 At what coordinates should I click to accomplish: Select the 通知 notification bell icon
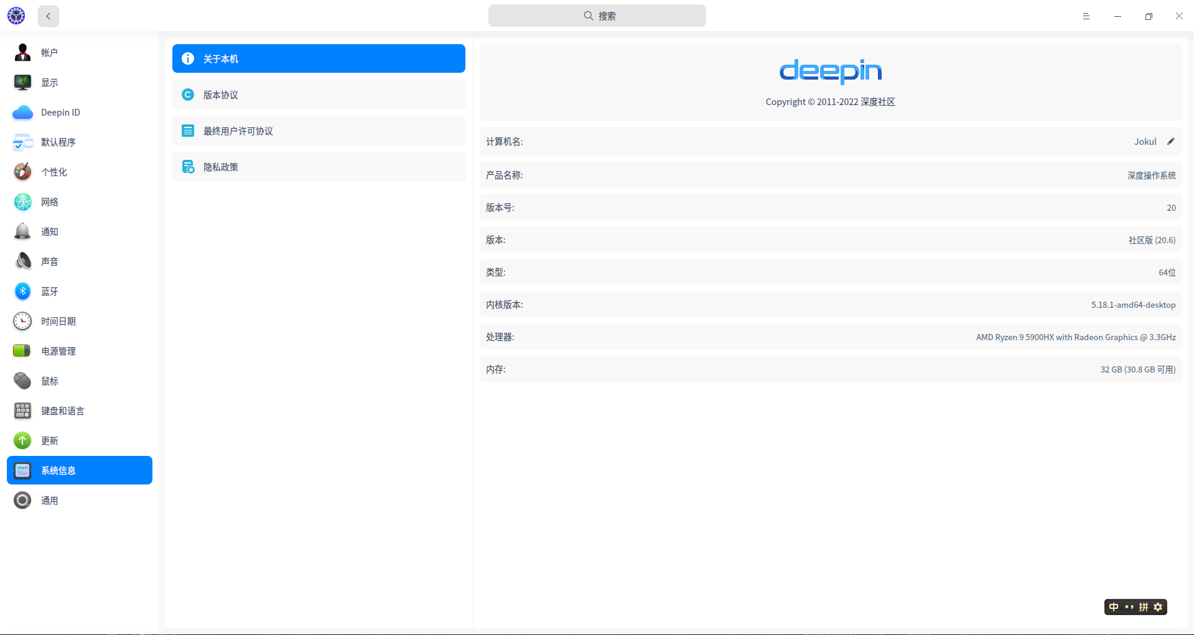pos(22,231)
